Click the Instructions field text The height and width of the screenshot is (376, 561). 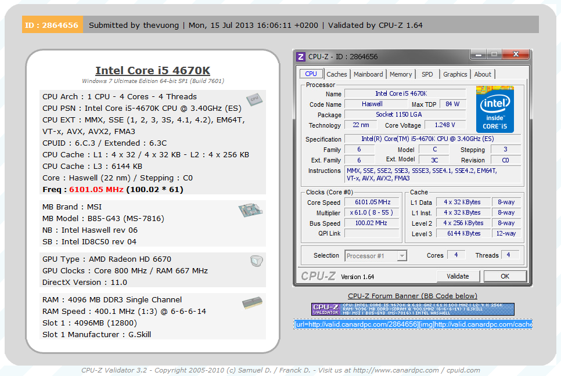point(433,175)
